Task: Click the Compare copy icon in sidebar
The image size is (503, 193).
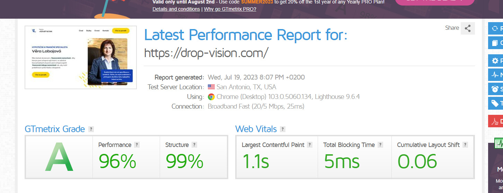Action: 495,43
